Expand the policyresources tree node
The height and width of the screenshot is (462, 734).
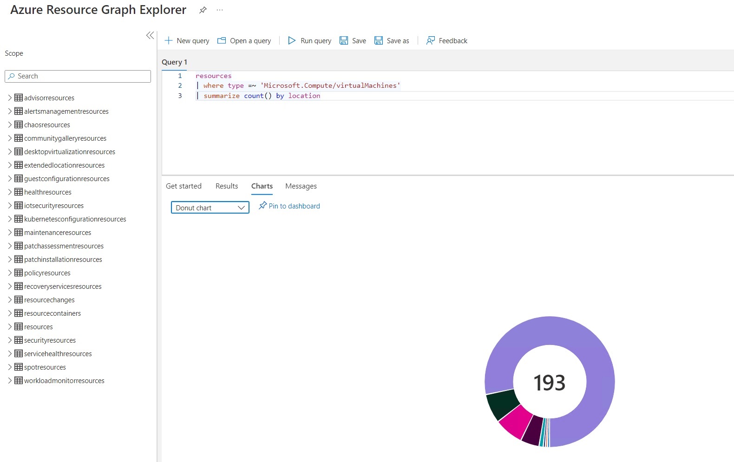pyautogui.click(x=10, y=273)
